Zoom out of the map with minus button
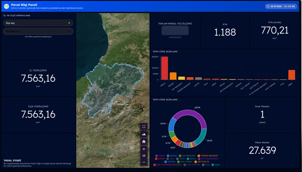 click(x=144, y=162)
